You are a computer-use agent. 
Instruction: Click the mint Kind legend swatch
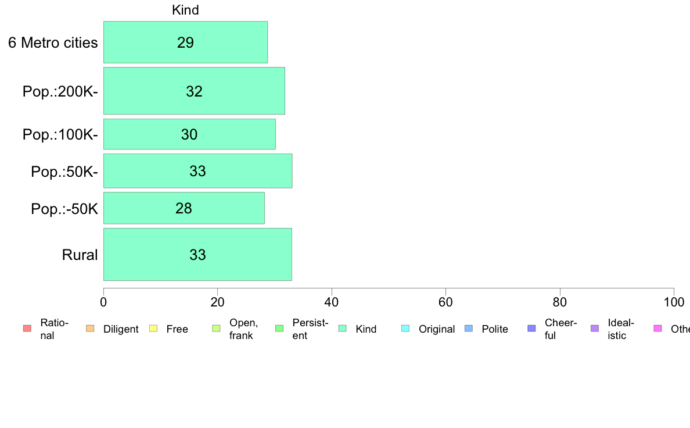pyautogui.click(x=342, y=329)
